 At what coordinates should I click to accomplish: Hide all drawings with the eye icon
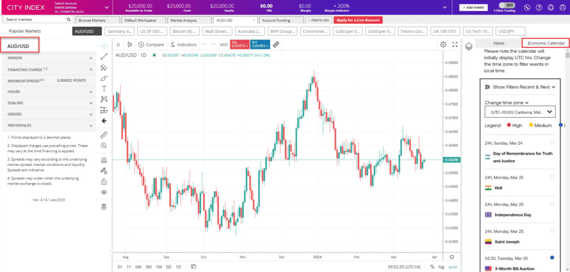pos(104,192)
